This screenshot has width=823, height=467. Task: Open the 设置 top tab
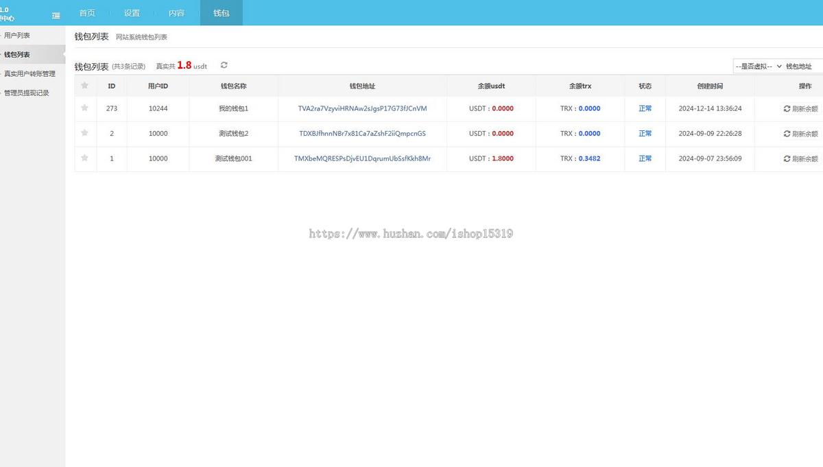[x=132, y=13]
